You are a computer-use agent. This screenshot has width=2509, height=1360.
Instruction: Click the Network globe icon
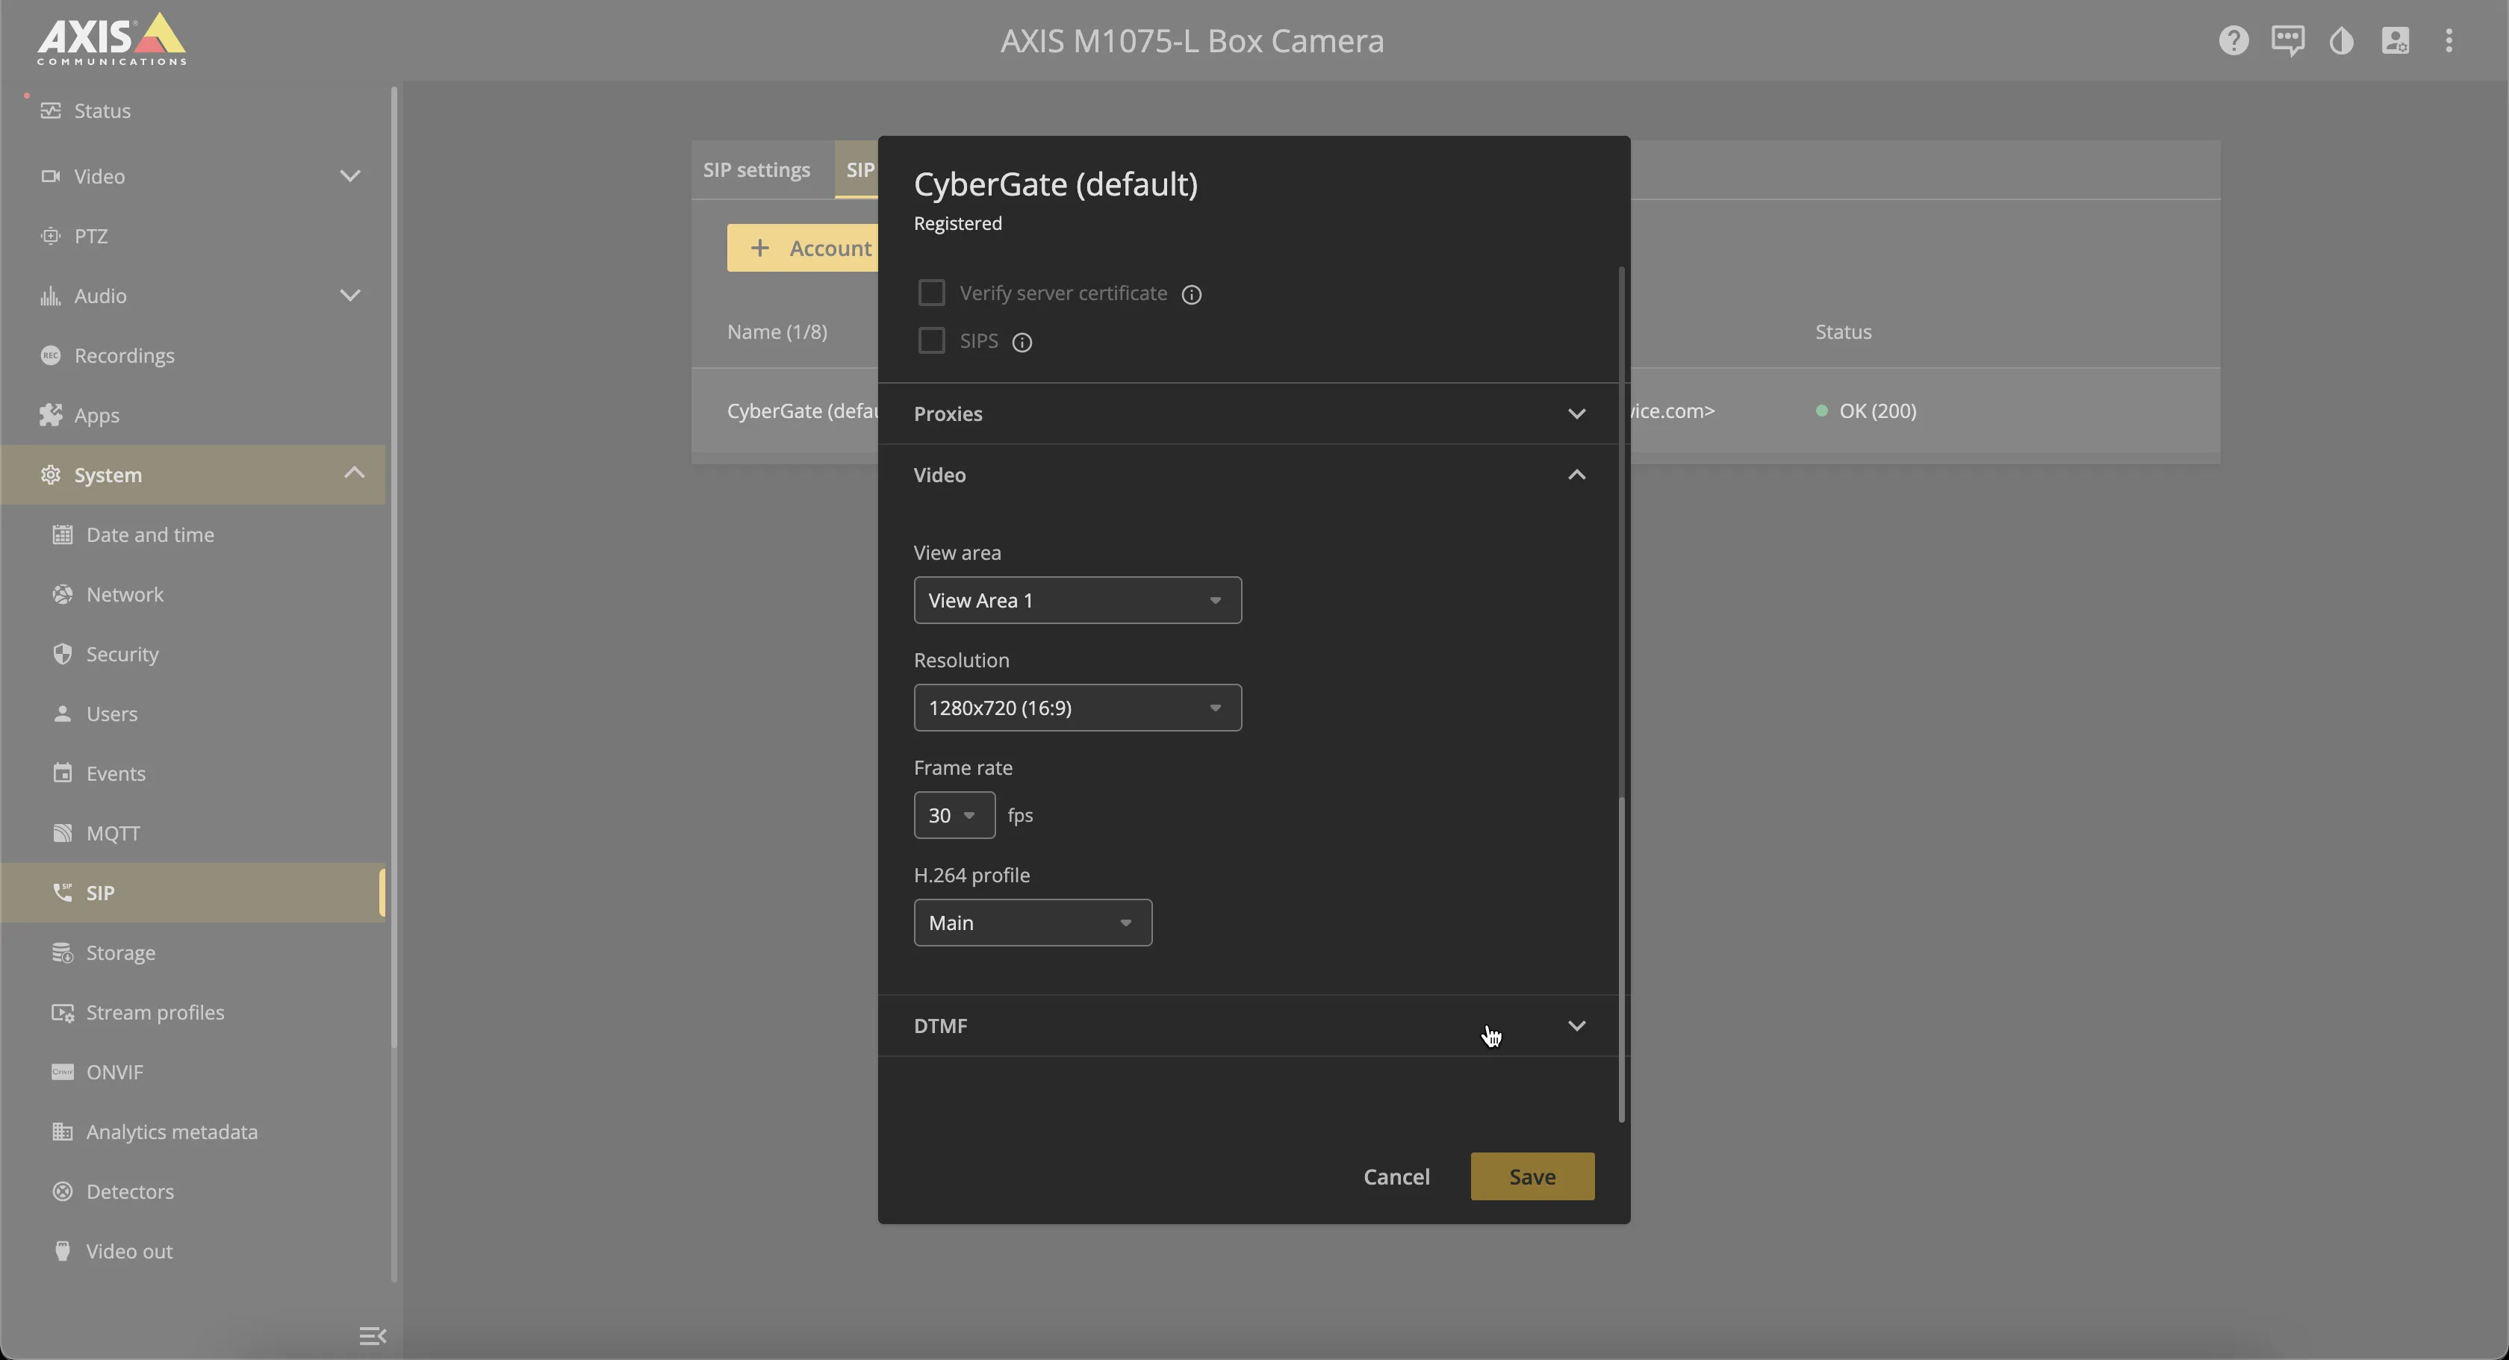(x=62, y=594)
